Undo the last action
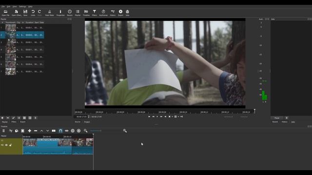Viewport: 312px width, 175px height. 33,13
